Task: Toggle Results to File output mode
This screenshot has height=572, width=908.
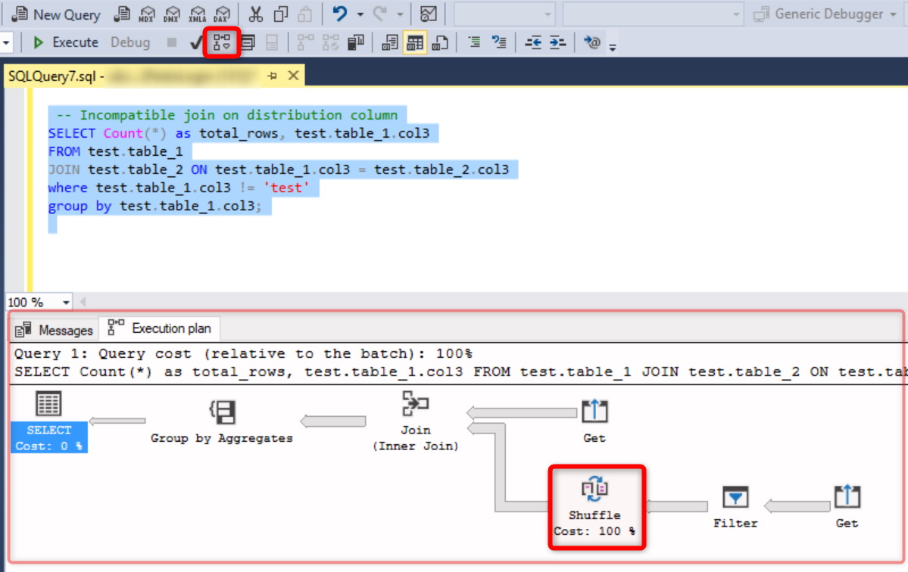Action: click(440, 42)
